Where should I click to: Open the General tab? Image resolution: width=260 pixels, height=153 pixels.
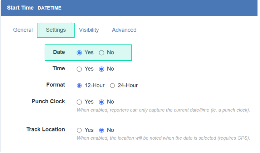(23, 30)
